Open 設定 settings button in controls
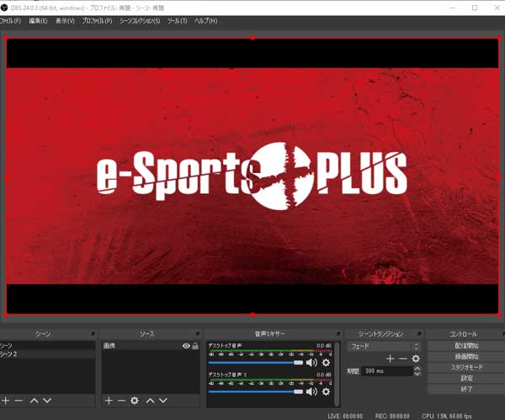The image size is (505, 420). [466, 378]
